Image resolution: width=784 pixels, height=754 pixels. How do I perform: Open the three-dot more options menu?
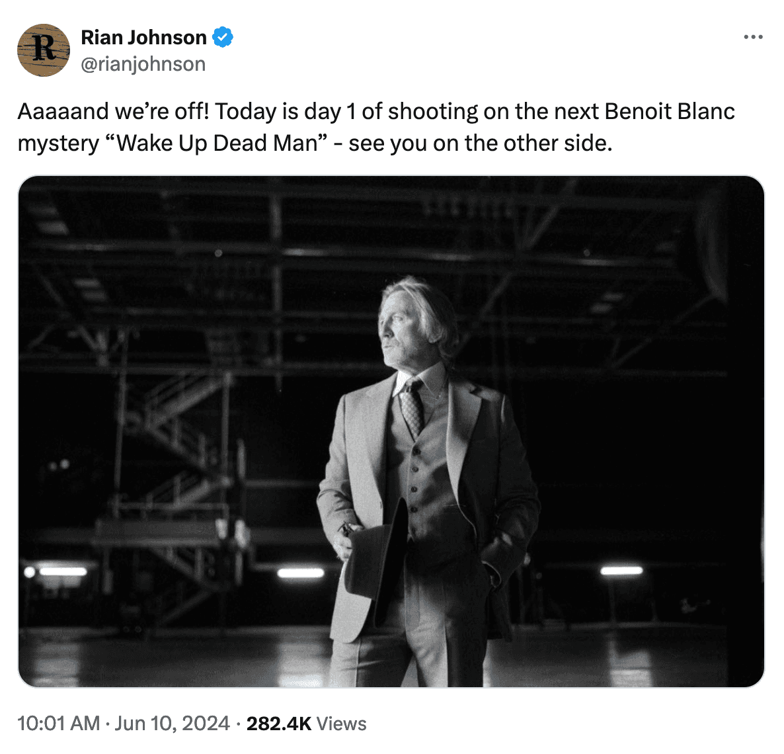753,37
